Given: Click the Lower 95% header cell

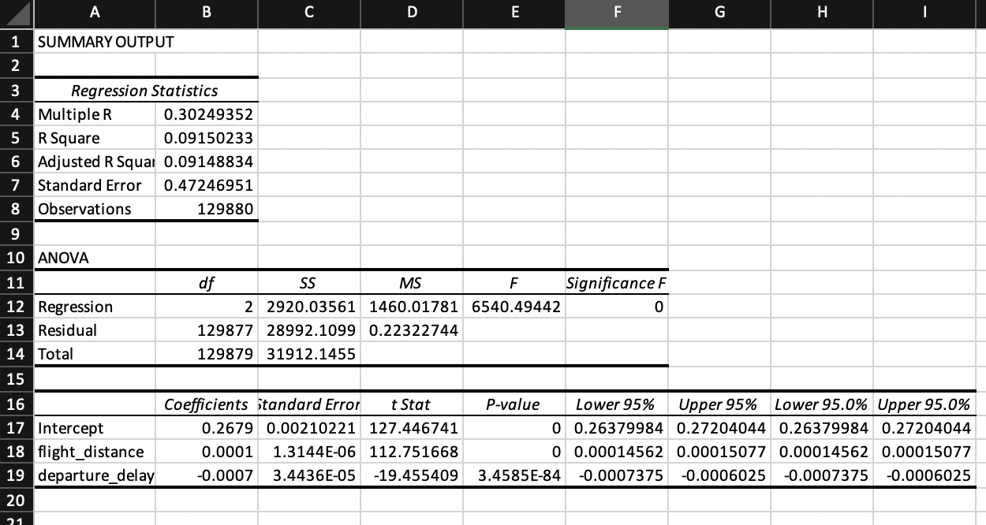Looking at the screenshot, I should (617, 404).
